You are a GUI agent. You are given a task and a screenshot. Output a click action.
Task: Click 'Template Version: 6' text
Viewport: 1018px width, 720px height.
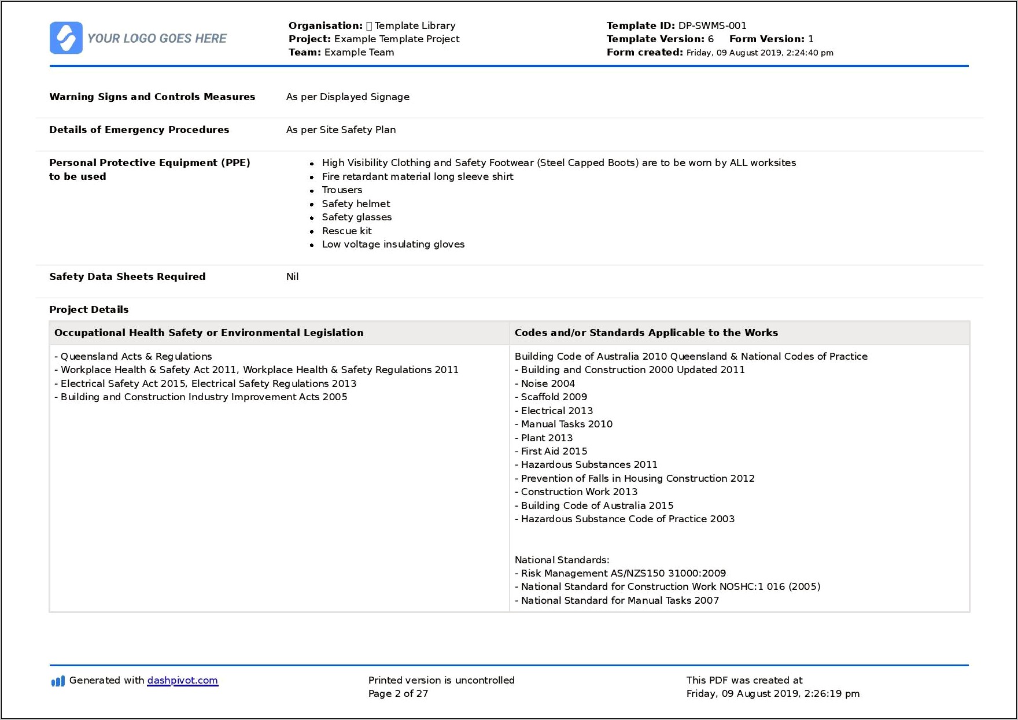660,39
